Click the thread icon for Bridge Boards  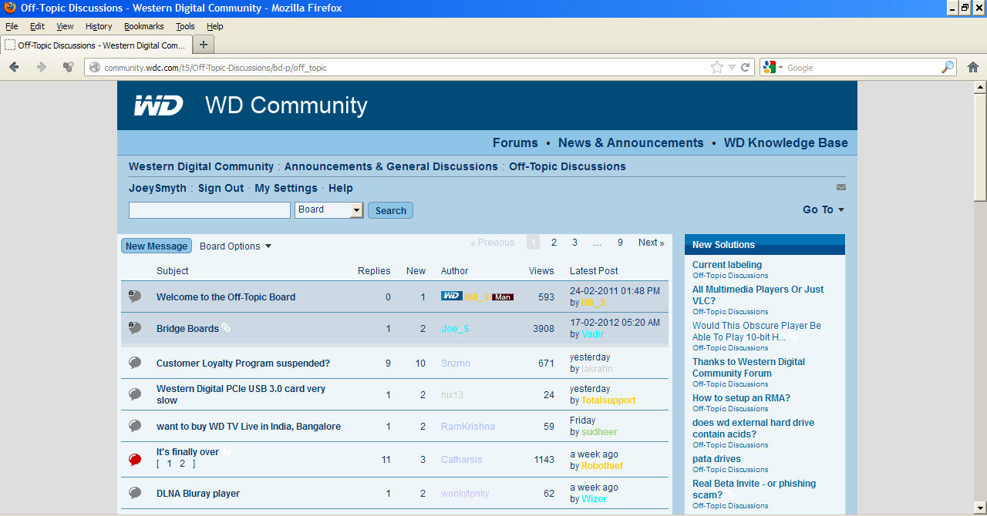pyautogui.click(x=134, y=328)
